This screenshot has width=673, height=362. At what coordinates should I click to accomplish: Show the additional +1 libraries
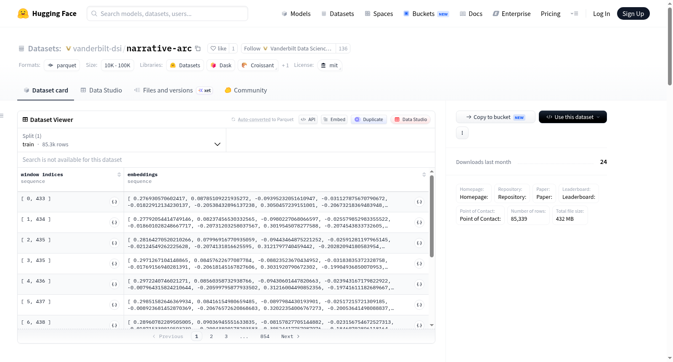coord(285,66)
